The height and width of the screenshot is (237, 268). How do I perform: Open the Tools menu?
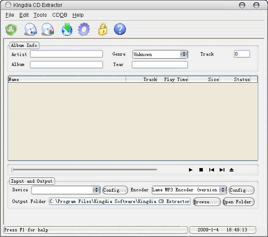tap(40, 15)
